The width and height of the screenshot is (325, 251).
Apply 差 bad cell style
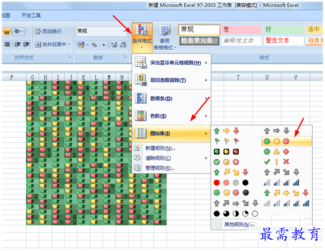(241, 29)
